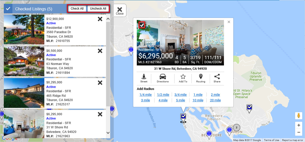
Task: Click the $8,295,000 listing price
Action: pos(54,82)
